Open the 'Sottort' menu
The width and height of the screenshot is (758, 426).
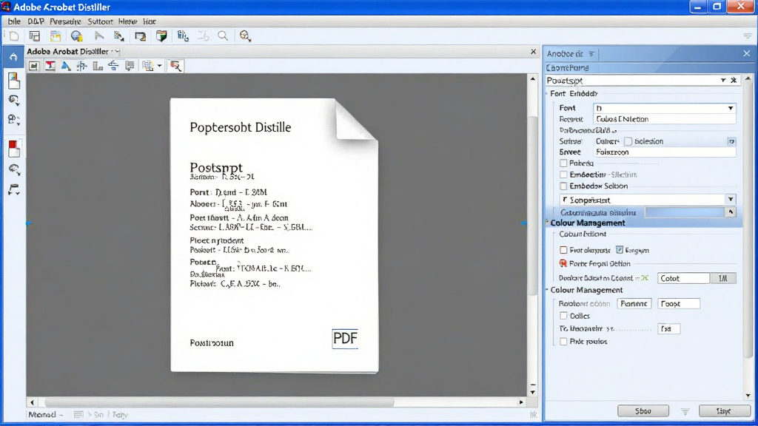[100, 21]
